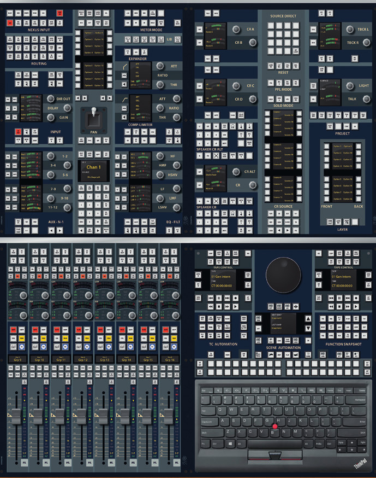376x478 pixels.
Task: Click the DIR OUT knob
Action: (x=51, y=98)
